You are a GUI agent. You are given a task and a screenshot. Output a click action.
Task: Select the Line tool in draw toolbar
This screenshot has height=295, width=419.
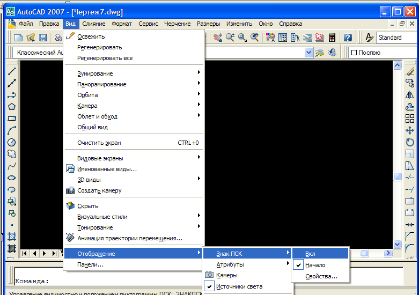click(12, 72)
